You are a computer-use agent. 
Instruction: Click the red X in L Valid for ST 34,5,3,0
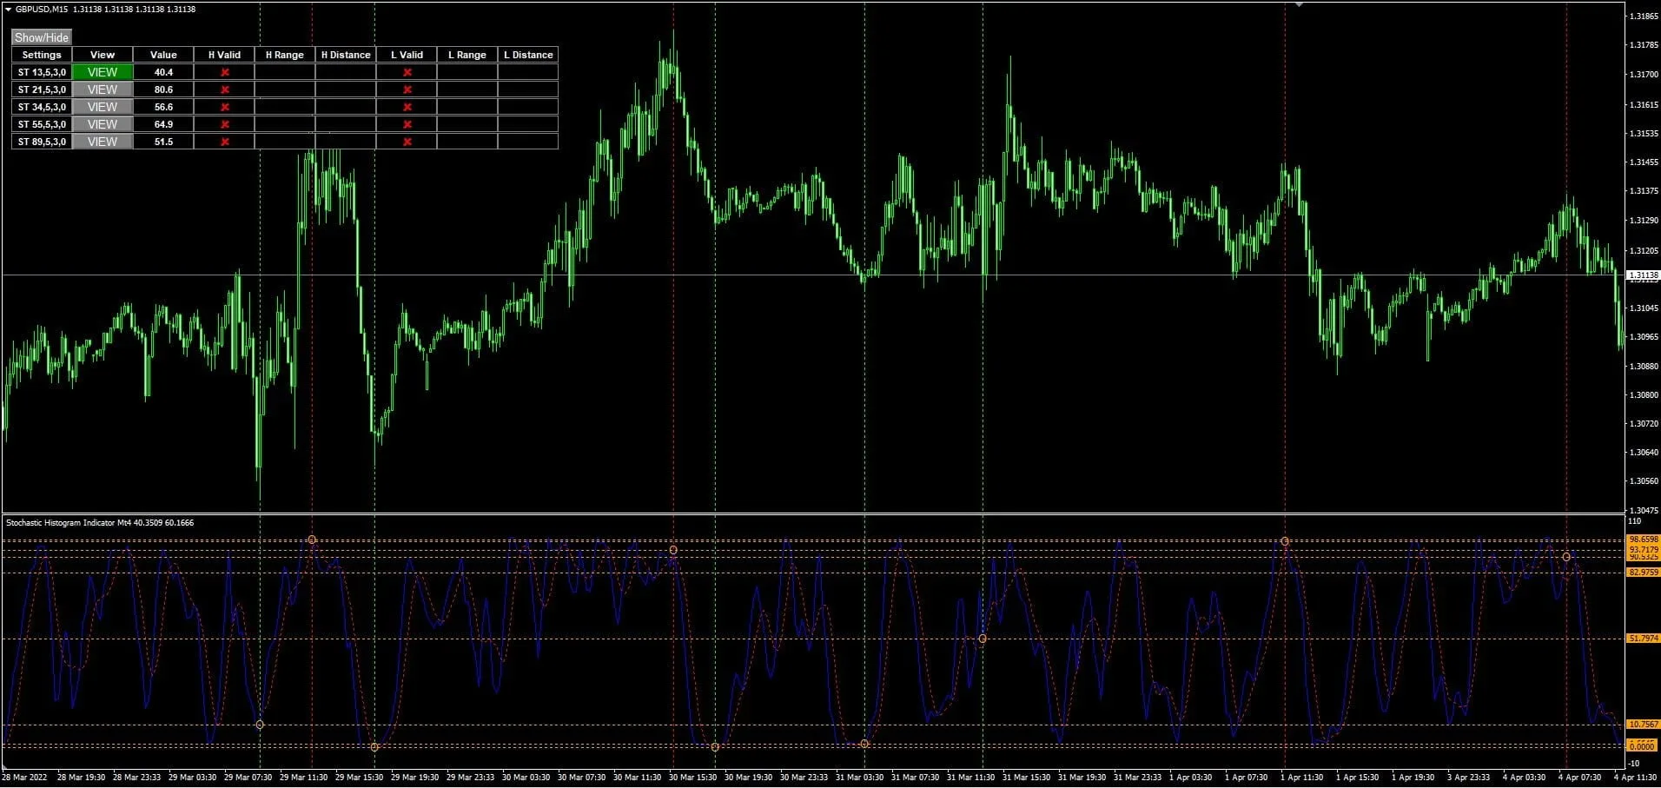pyautogui.click(x=407, y=107)
